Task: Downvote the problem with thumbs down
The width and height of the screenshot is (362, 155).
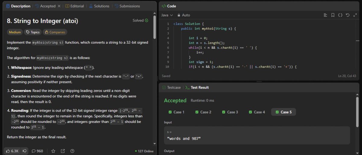Action: (24, 151)
